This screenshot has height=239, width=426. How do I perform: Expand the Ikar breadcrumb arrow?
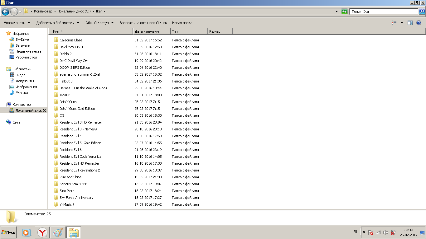click(104, 12)
